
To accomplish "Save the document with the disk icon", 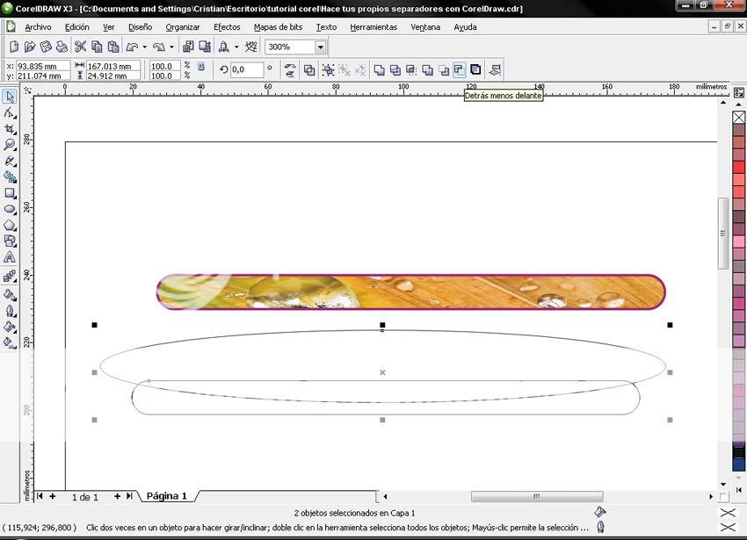I will [46, 47].
